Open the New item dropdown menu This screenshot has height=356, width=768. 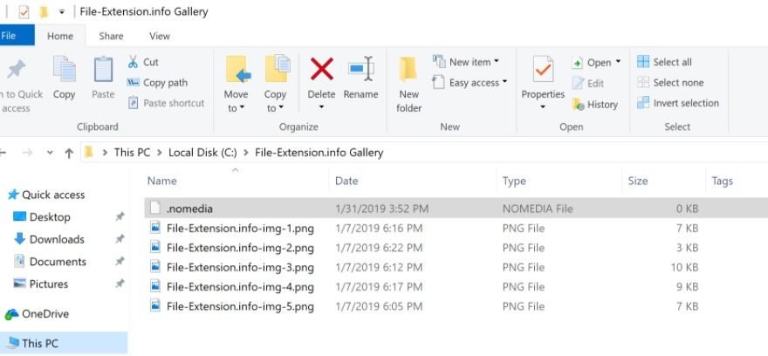473,62
